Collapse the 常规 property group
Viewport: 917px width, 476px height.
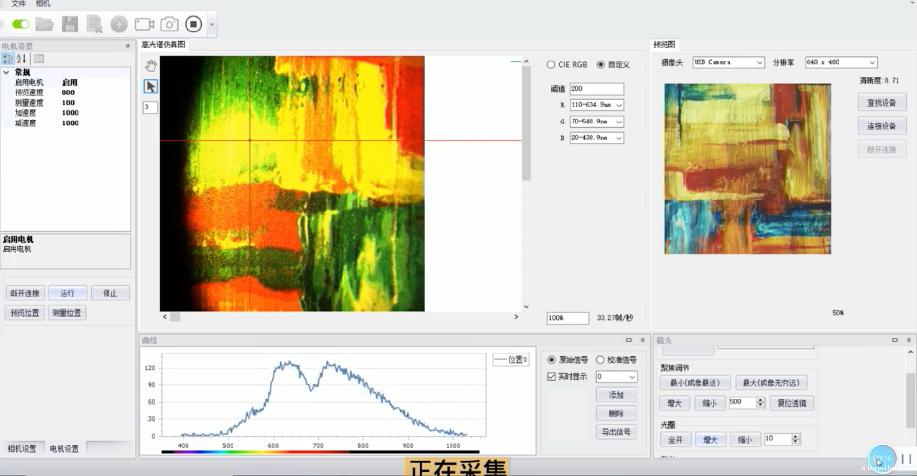click(6, 72)
